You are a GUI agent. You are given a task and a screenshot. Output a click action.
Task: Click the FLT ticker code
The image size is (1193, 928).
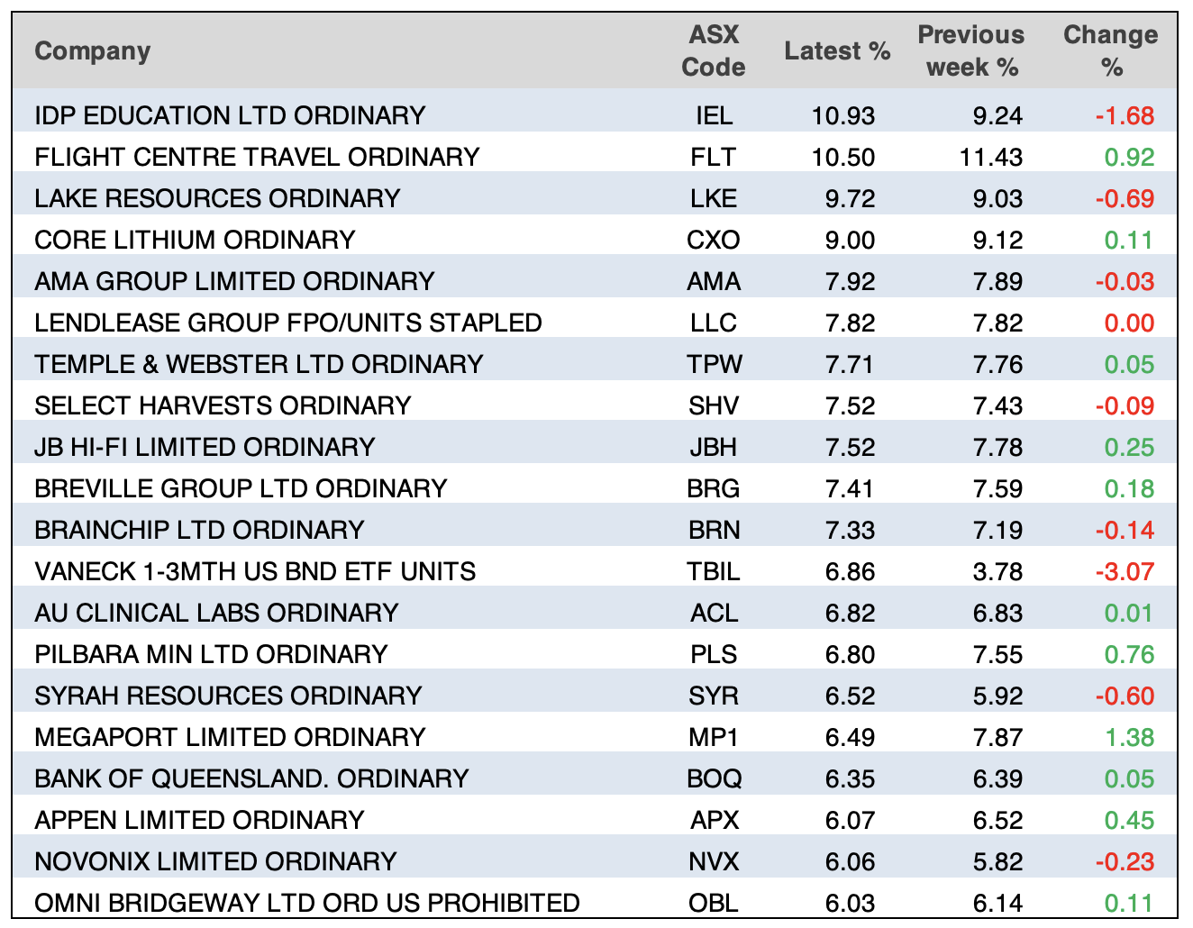coord(713,157)
